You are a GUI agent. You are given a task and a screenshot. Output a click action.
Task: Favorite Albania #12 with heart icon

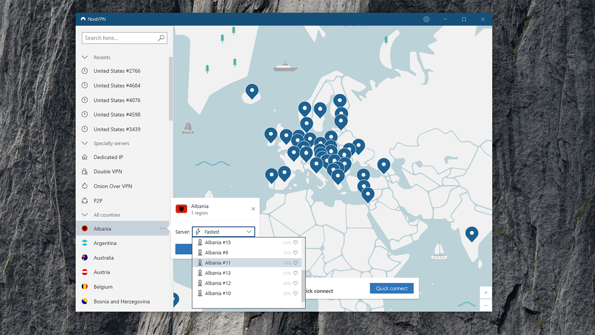(296, 283)
